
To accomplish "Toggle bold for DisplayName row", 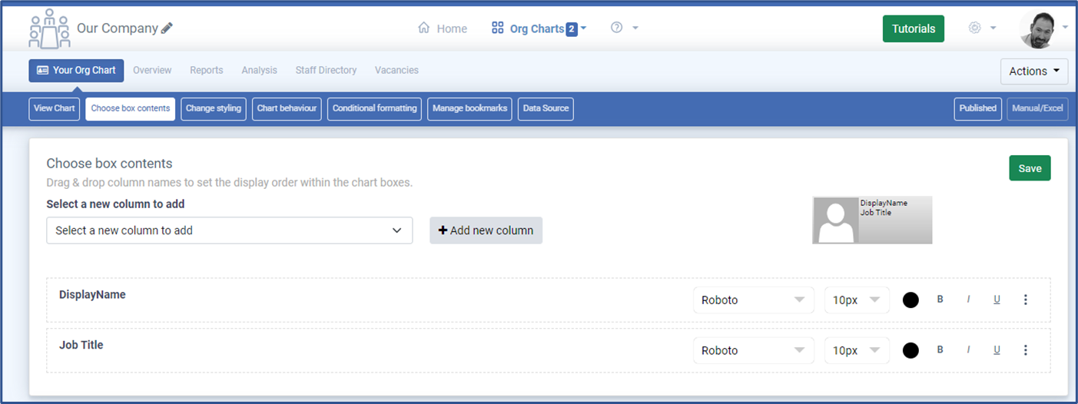I will click(940, 300).
